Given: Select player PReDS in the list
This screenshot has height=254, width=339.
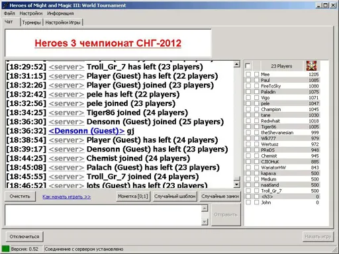Looking at the screenshot, I should pos(267,150).
